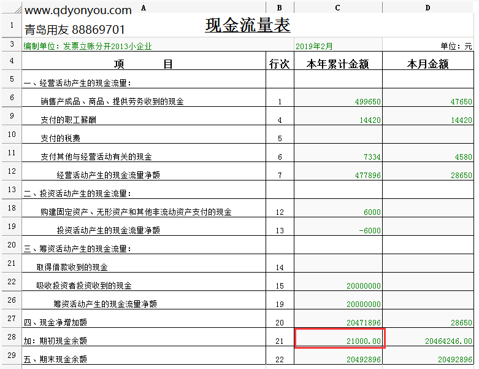Click the value 499650
This screenshot has height=369, width=479.
[367, 102]
